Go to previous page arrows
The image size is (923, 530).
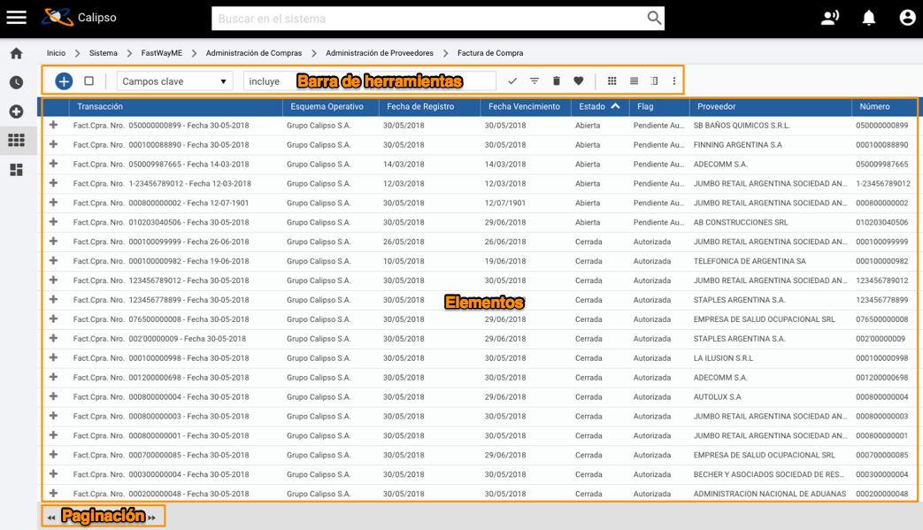51,518
